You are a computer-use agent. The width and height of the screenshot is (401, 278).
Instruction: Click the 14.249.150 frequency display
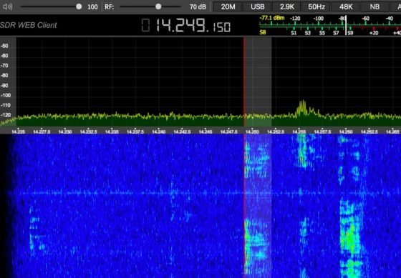[x=193, y=26]
